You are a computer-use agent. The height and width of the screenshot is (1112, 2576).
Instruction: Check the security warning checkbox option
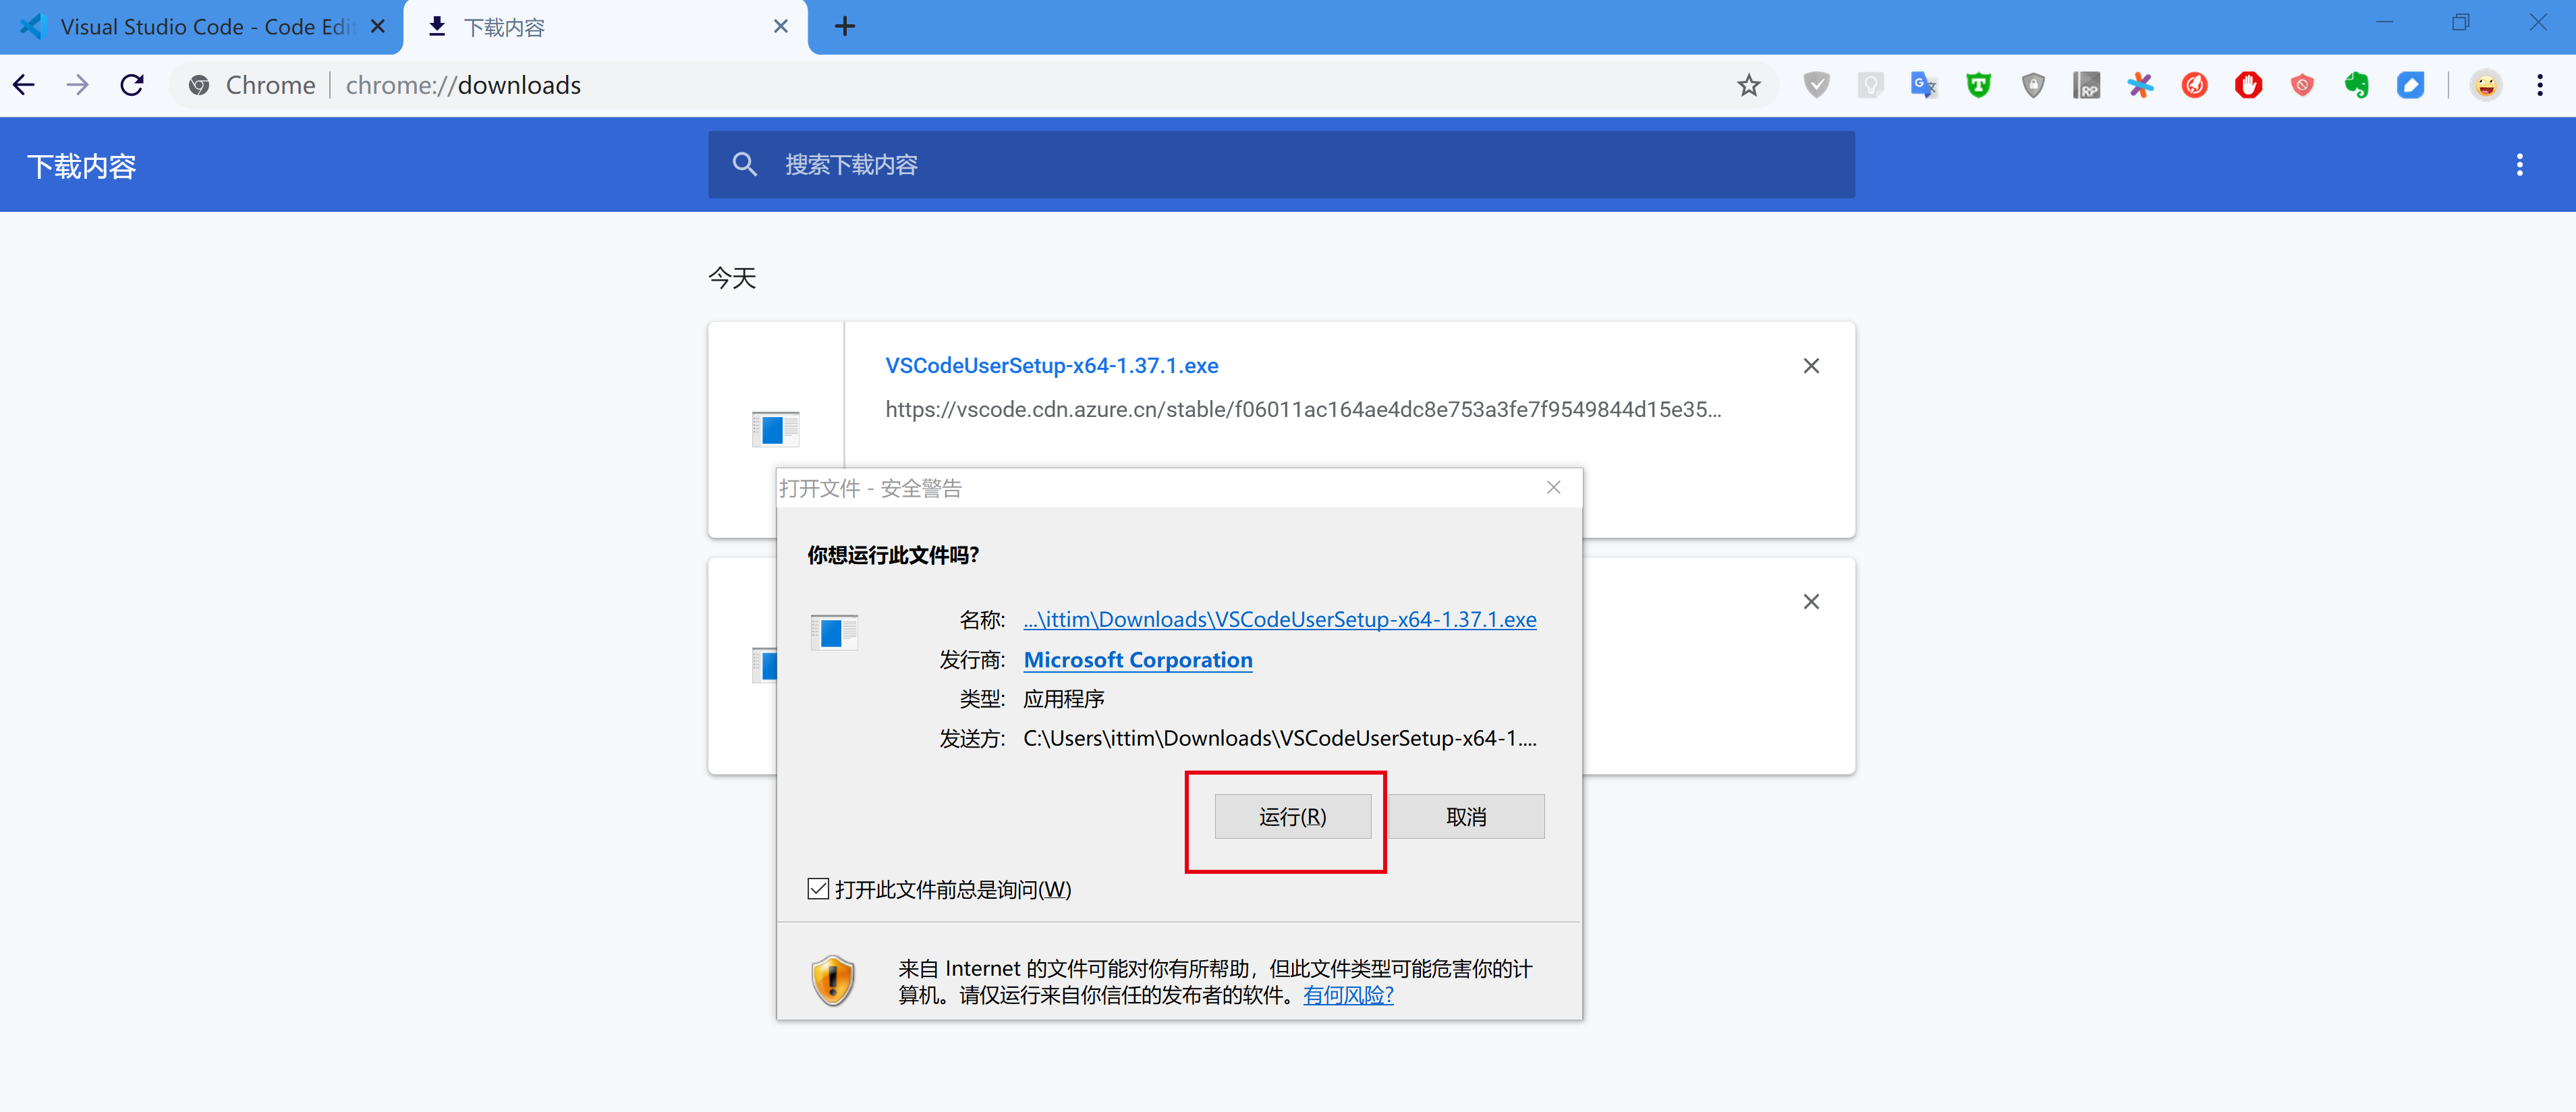[815, 889]
